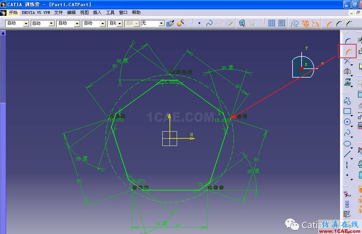This screenshot has width=362, height=234.
Task: Expand the Trim tool flyout arrow
Action: (x=352, y=65)
